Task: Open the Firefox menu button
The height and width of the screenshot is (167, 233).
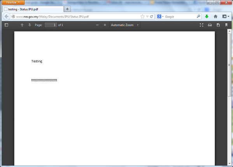Action: (x=13, y=2)
